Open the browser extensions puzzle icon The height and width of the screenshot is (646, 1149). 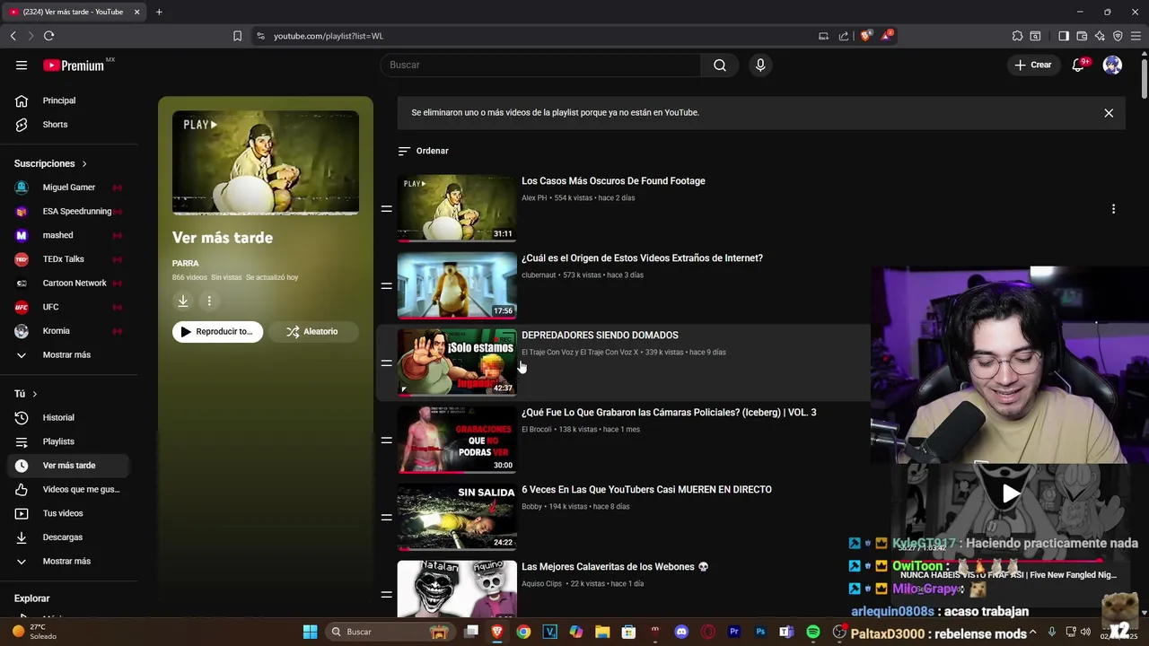(1017, 36)
